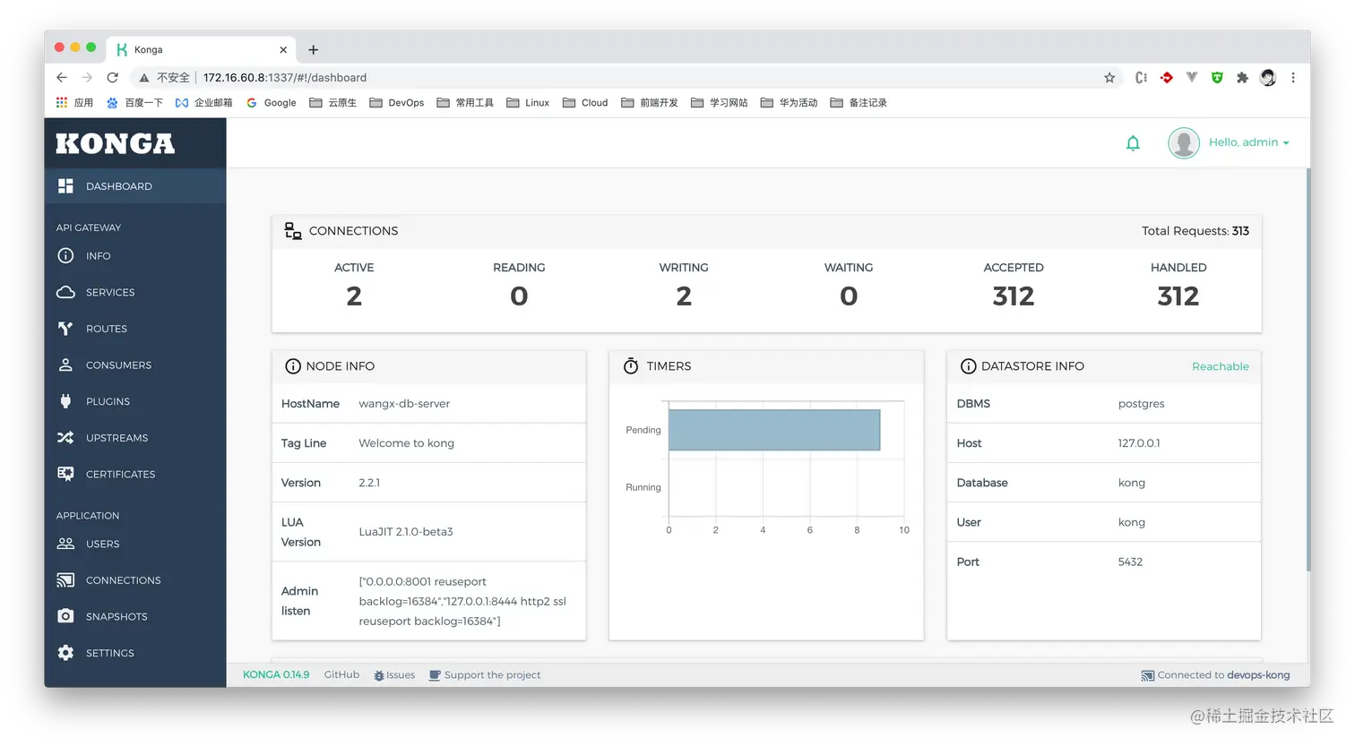Click the Pending bar in Timers chart

point(774,430)
